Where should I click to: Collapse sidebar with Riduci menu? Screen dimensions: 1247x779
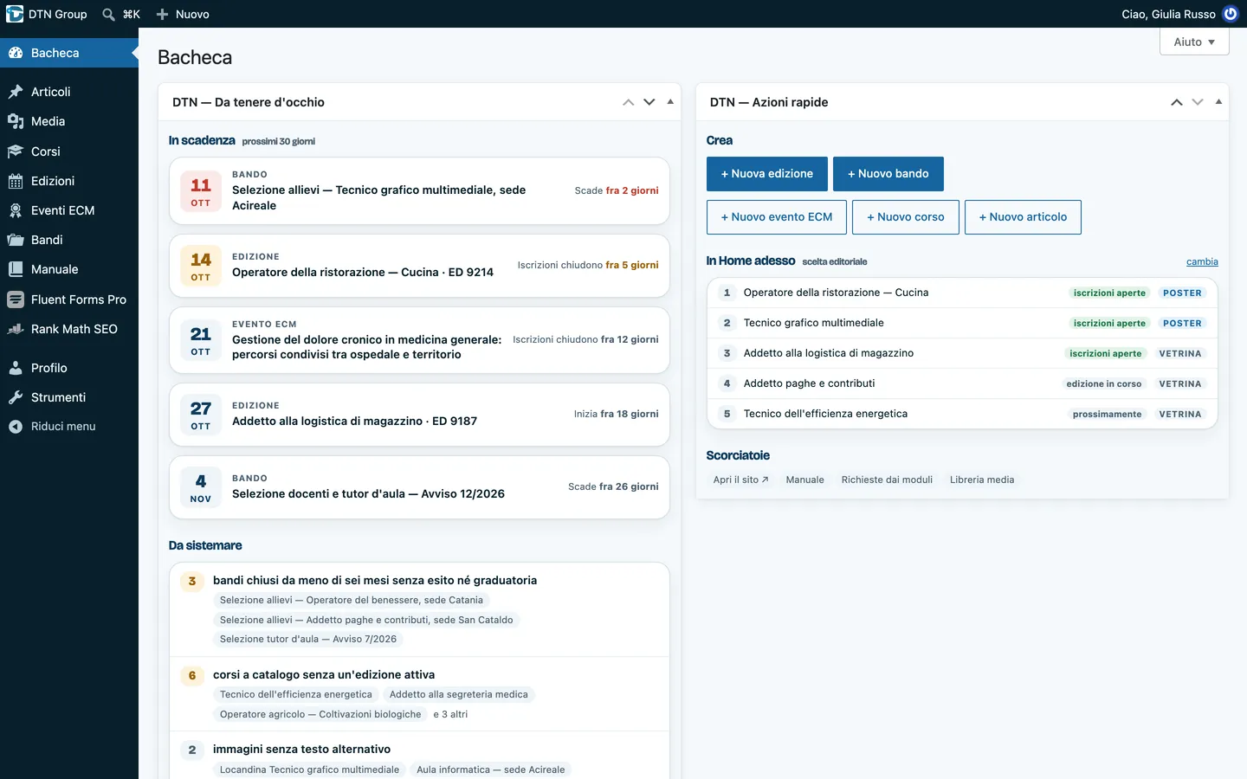tap(69, 427)
